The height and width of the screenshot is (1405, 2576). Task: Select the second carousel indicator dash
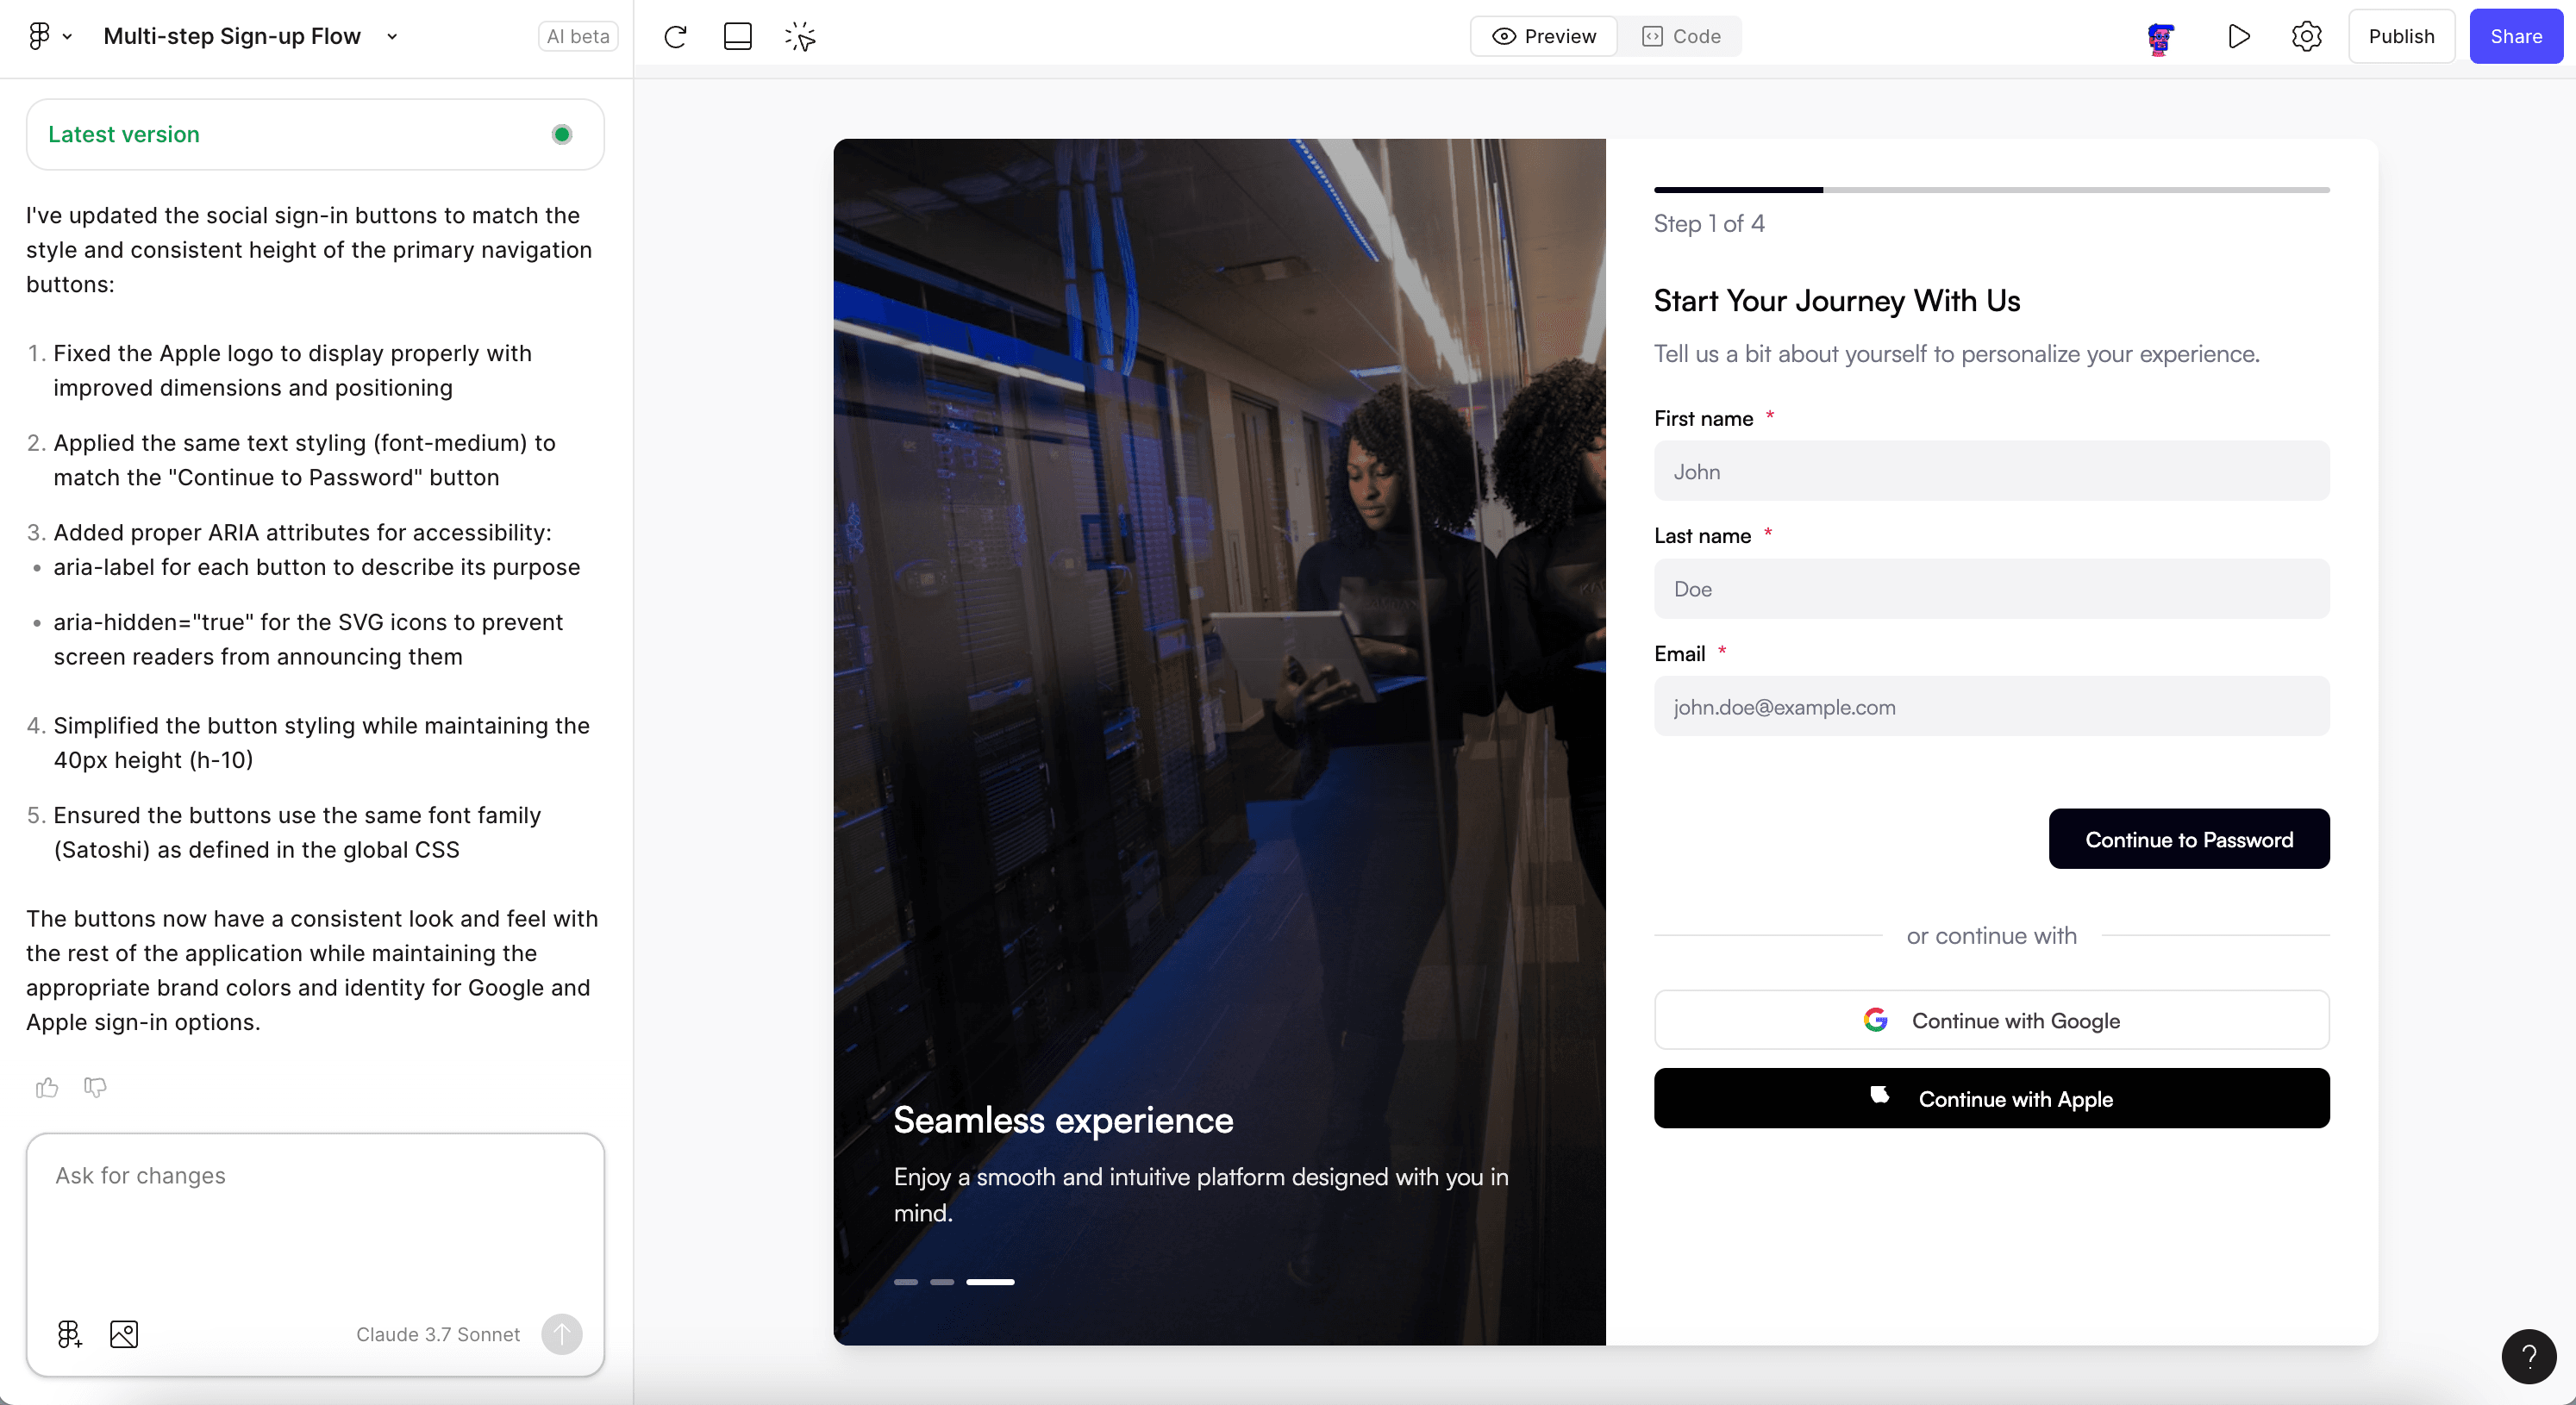(x=942, y=1281)
